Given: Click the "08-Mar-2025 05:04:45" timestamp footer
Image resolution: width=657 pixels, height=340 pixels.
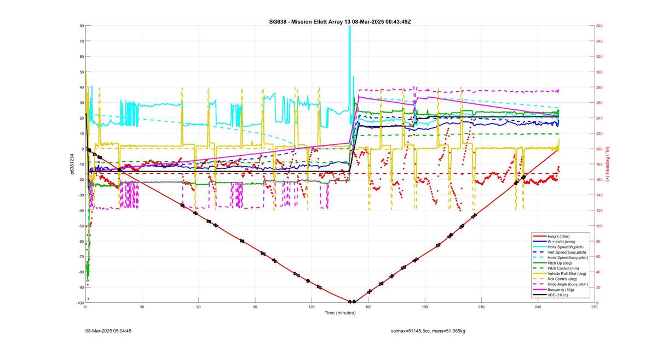Looking at the screenshot, I should coord(108,331).
